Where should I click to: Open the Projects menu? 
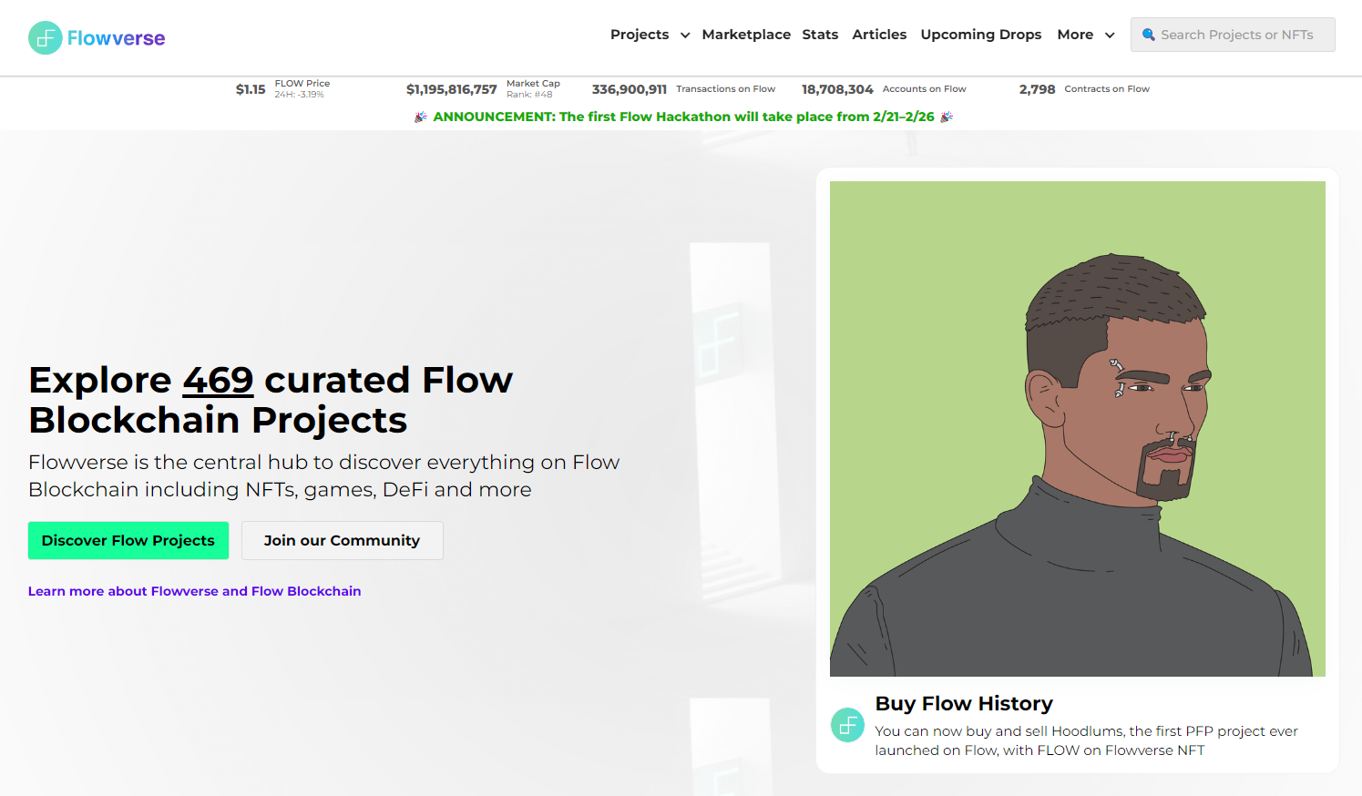pos(640,35)
